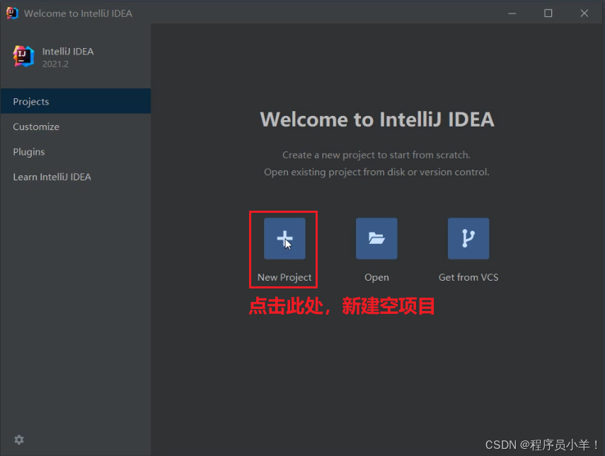Click the New Project plus icon

(x=284, y=238)
